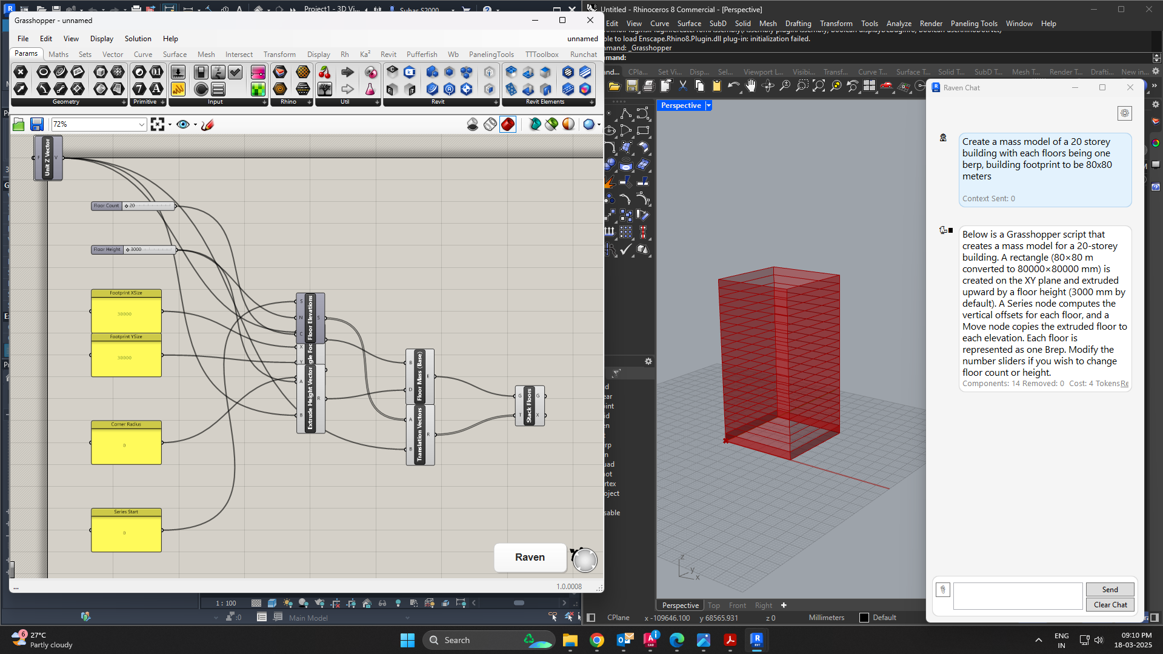Click the Cut scissors icon in Rhino
This screenshot has height=654, width=1163.
[x=683, y=86]
